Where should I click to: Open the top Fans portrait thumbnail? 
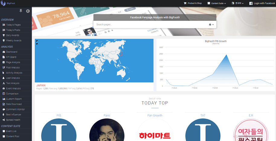(x=107, y=130)
